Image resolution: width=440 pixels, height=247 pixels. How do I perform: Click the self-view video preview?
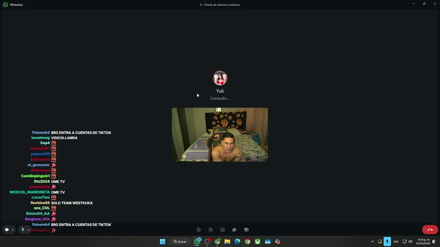220,134
